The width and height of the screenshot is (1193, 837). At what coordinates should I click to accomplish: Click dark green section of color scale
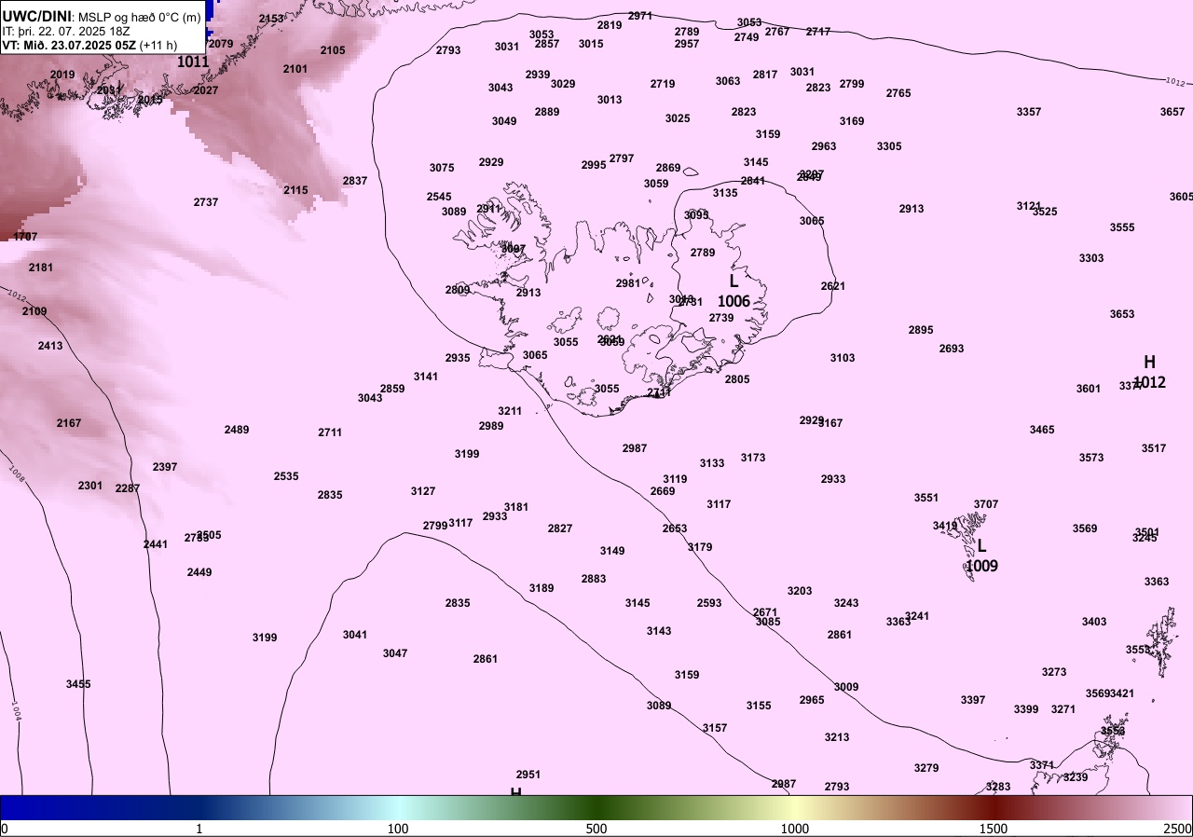point(596,807)
